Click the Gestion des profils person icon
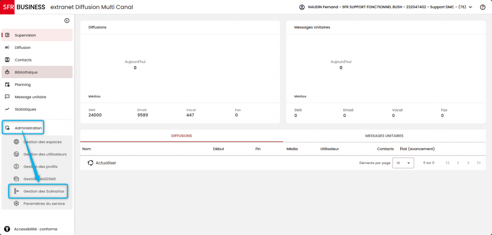 [x=16, y=166]
